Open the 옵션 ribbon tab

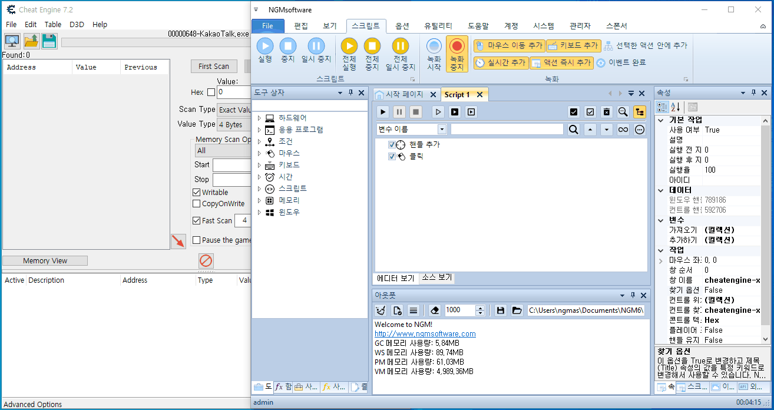pyautogui.click(x=402, y=26)
